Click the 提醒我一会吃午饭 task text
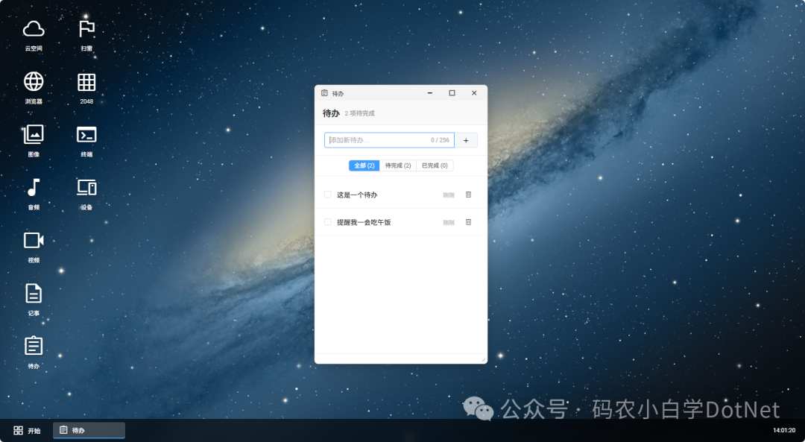Screen dimensions: 805x442 click(x=364, y=222)
